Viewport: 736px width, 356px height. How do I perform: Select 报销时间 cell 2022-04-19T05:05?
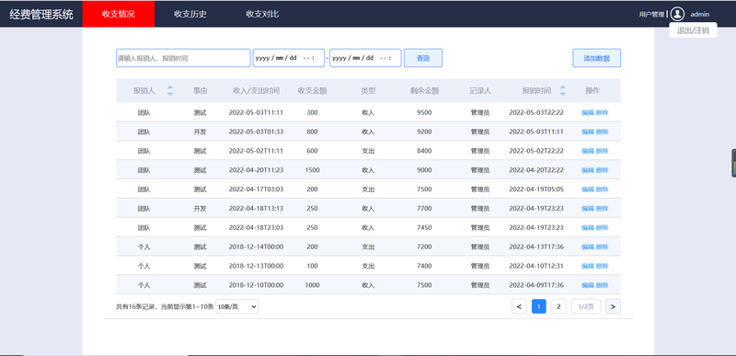pyautogui.click(x=536, y=189)
